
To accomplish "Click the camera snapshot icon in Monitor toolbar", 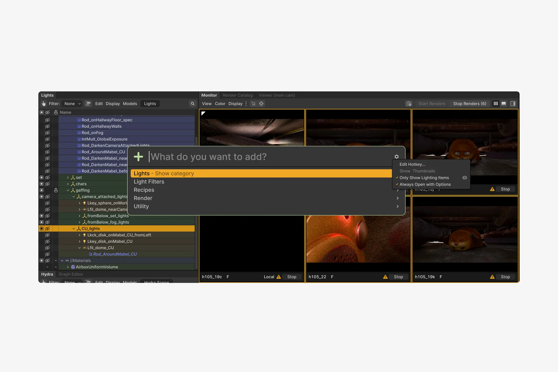I will (409, 103).
